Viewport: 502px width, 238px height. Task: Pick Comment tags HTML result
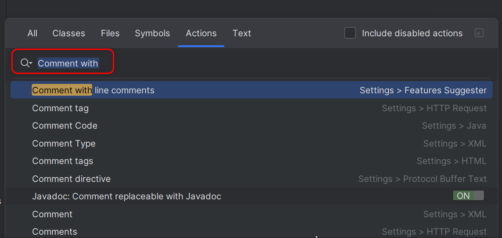[x=251, y=161]
